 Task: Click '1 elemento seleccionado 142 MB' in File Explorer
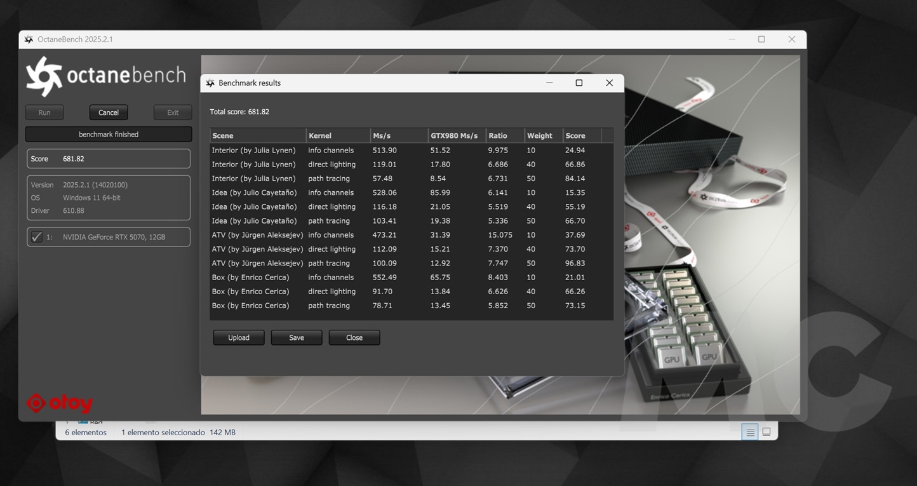pyautogui.click(x=178, y=433)
